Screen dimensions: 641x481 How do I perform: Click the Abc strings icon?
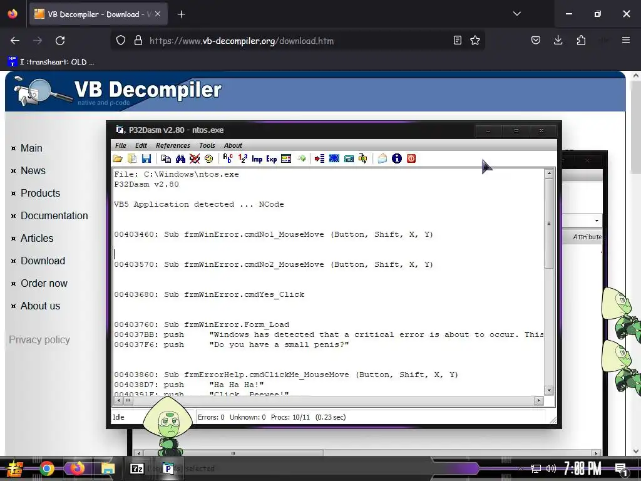pyautogui.click(x=228, y=158)
